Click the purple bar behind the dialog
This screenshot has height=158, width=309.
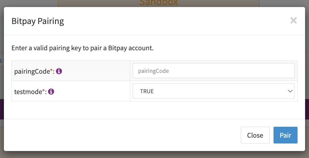coord(2,109)
